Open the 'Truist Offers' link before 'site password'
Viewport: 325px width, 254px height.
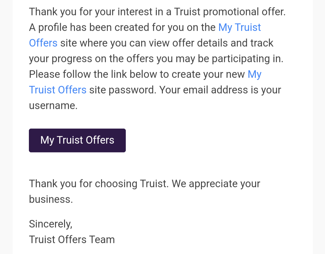57,90
